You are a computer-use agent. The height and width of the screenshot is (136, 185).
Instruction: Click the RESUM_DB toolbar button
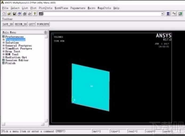point(21,24)
